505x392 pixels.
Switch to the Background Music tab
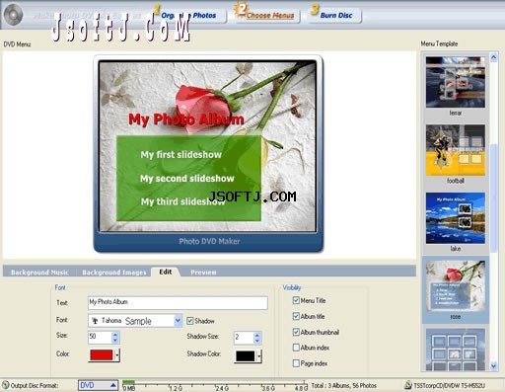pos(39,273)
